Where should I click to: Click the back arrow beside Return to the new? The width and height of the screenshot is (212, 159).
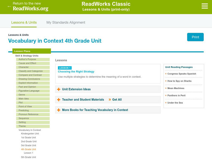tap(9, 6)
